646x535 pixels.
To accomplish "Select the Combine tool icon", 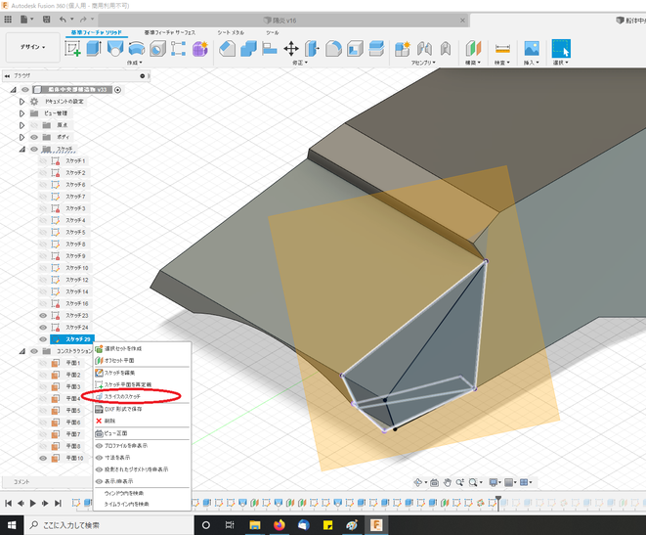I will pyautogui.click(x=248, y=49).
